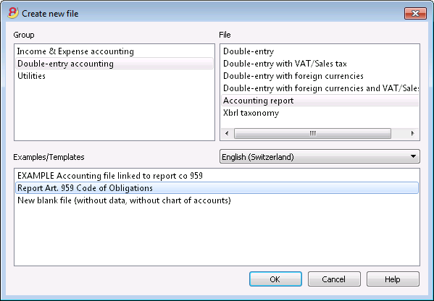Select Double-entry accounting group
The image size is (434, 301).
point(114,64)
